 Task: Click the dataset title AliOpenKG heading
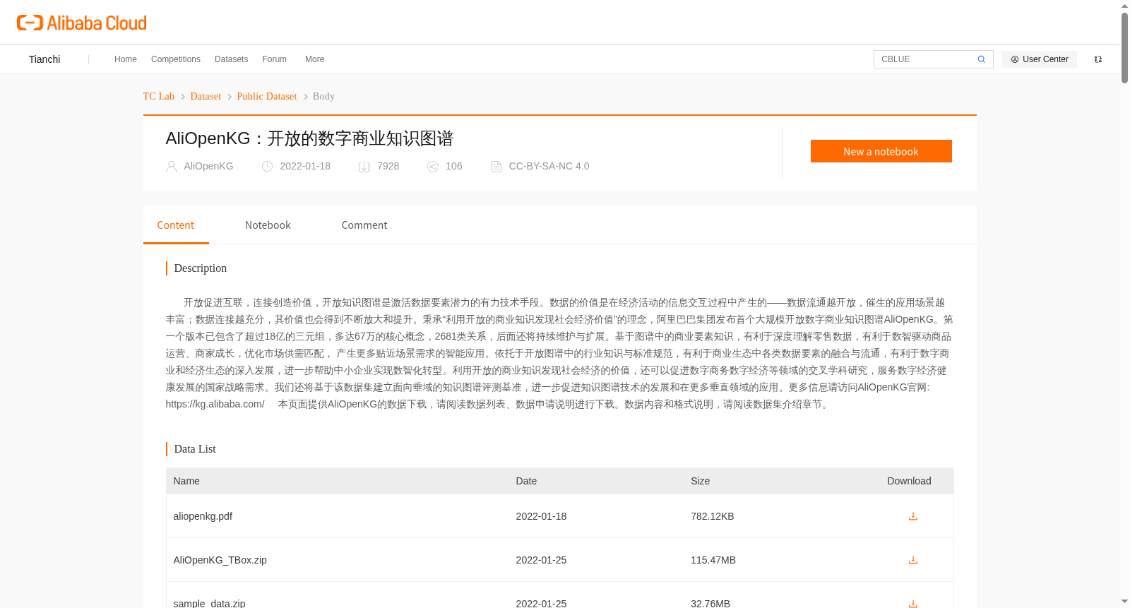pos(309,138)
